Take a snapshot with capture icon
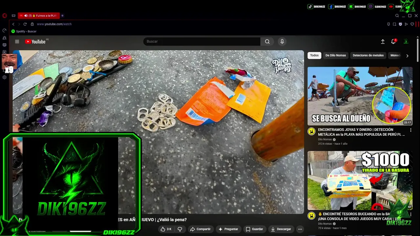 (394, 24)
